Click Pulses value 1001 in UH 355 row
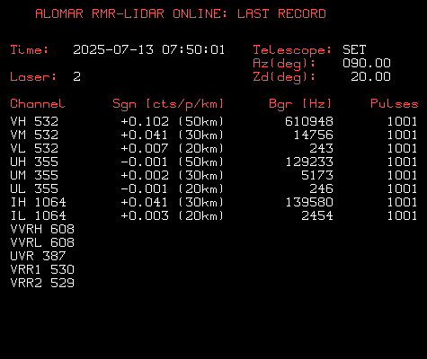Screen dimensions: 427x359 (x=402, y=162)
